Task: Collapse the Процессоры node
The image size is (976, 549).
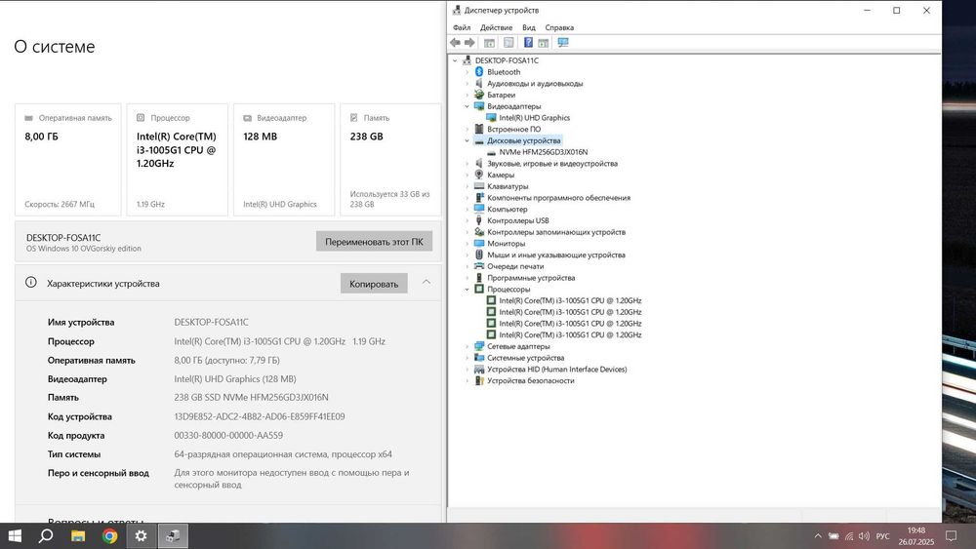Action: (x=467, y=289)
